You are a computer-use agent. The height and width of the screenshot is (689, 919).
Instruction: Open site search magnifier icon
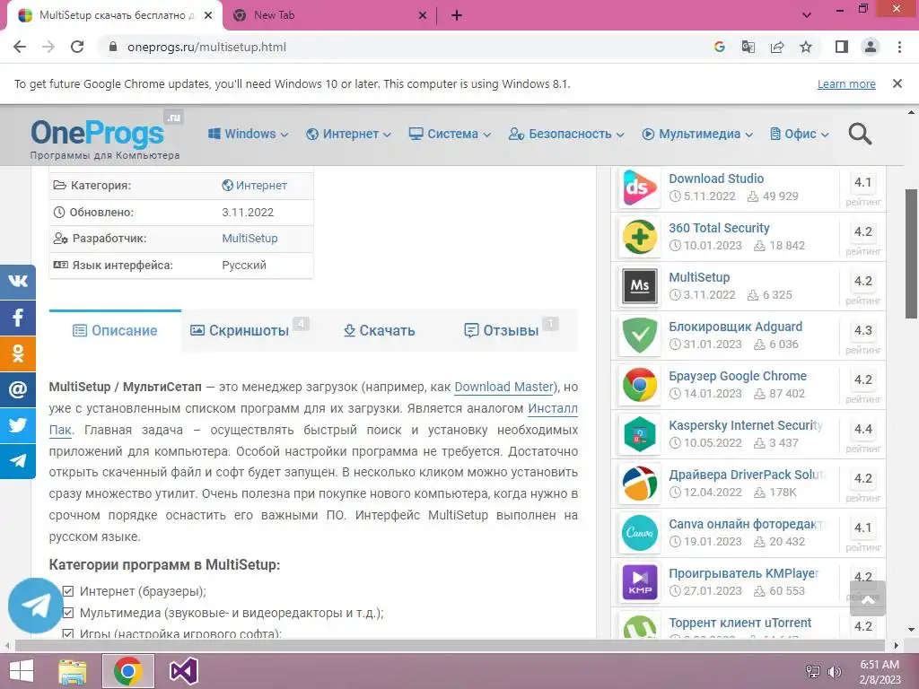point(860,134)
